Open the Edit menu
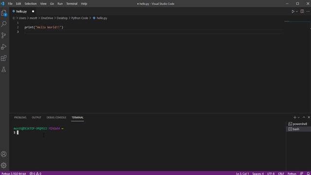Screen dimensions: 311x175 pyautogui.click(x=18, y=3)
